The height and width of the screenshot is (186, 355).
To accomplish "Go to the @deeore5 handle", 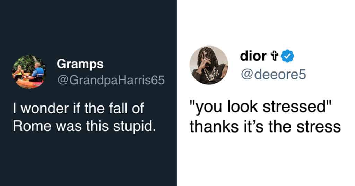I will pyautogui.click(x=273, y=73).
